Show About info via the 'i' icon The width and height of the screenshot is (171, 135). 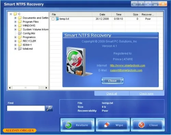(148, 4)
